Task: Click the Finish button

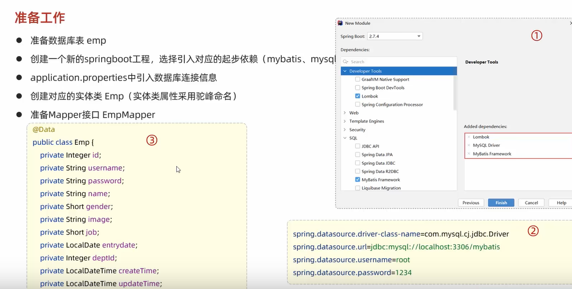Action: [501, 203]
